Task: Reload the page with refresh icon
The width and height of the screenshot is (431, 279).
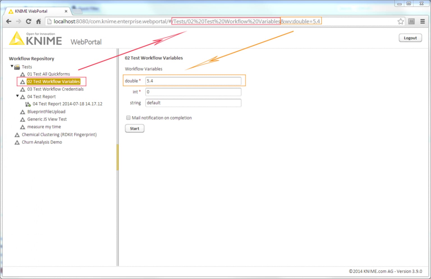Action: [28, 21]
